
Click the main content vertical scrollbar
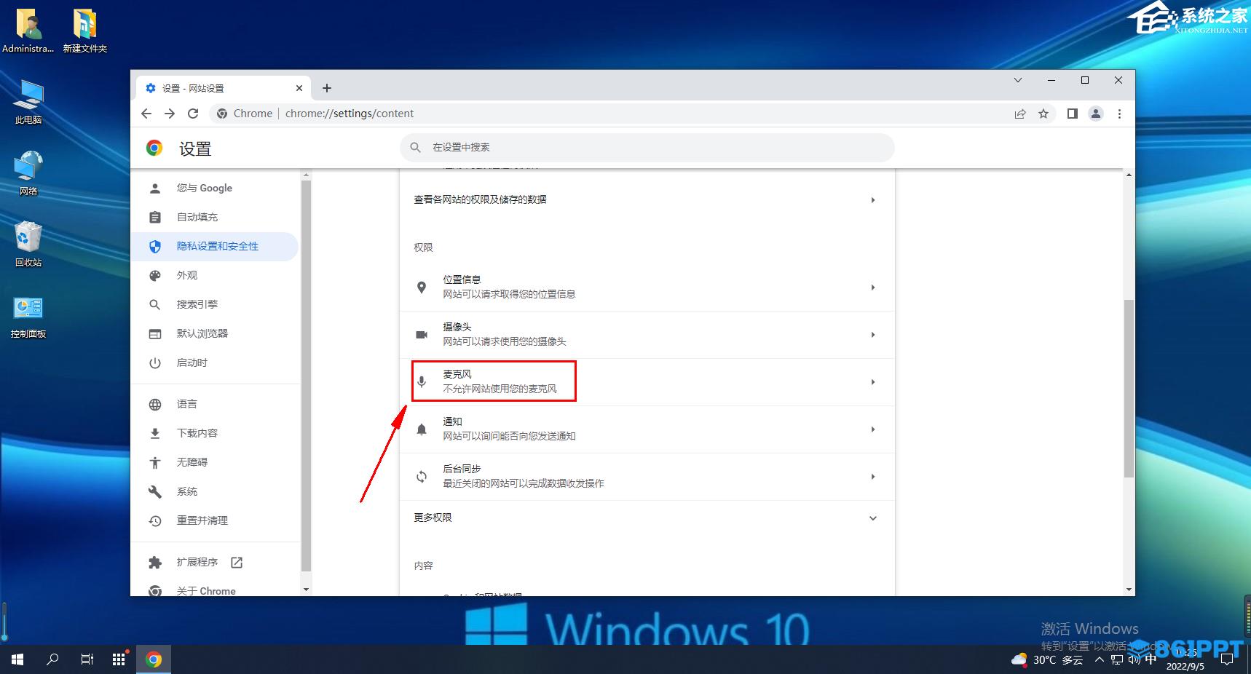click(x=1129, y=388)
